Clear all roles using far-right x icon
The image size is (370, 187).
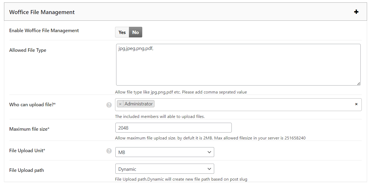pyautogui.click(x=356, y=104)
